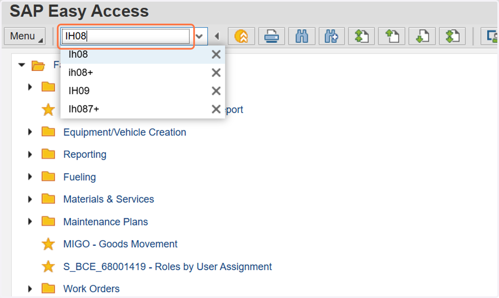The height and width of the screenshot is (298, 499).
Task: Open S_BCE_68001419 - Roles by User Assignment
Action: coord(168,266)
